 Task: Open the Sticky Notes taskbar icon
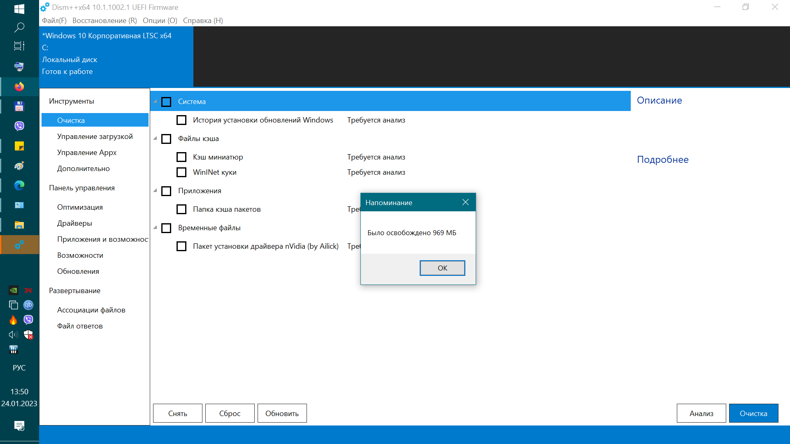[19, 146]
